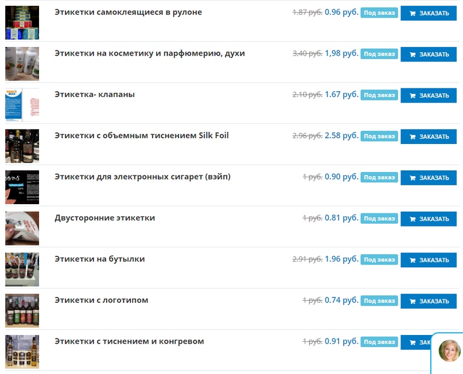Click the cart icon in the Silk Foil row

pos(413,137)
